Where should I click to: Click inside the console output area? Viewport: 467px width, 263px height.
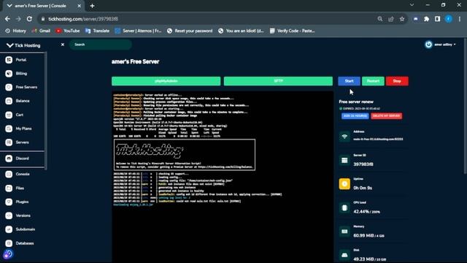point(223,177)
